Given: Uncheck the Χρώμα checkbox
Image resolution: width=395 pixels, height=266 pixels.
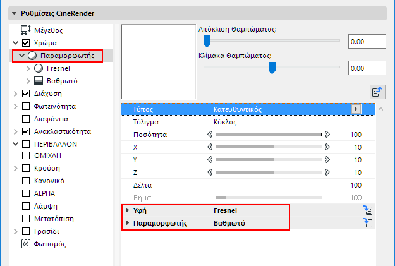Looking at the screenshot, I should click(26, 43).
